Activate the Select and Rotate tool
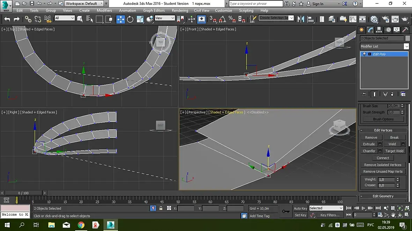Viewport: 412px width, 231px height. 130,19
